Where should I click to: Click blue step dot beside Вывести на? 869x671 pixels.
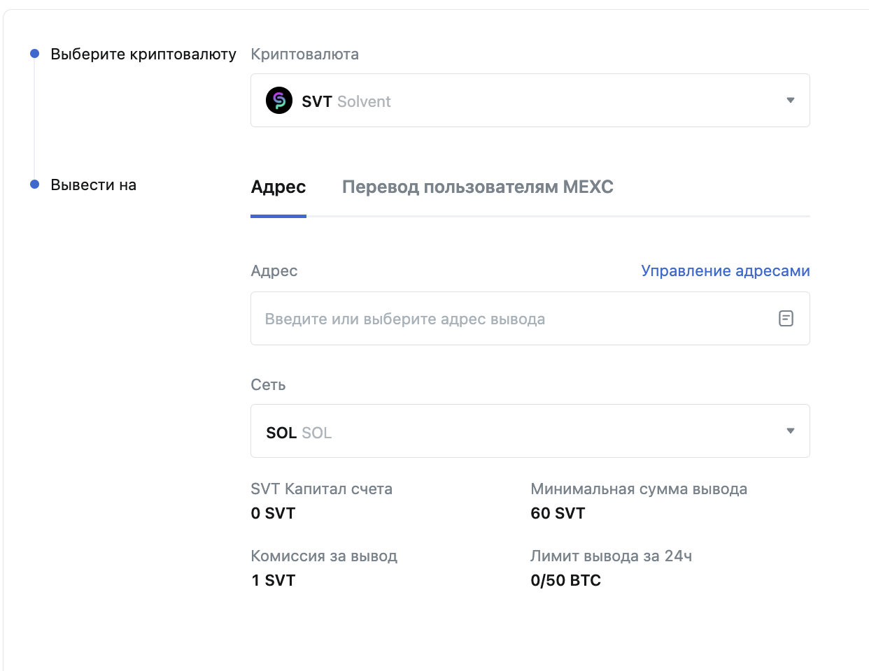point(34,185)
